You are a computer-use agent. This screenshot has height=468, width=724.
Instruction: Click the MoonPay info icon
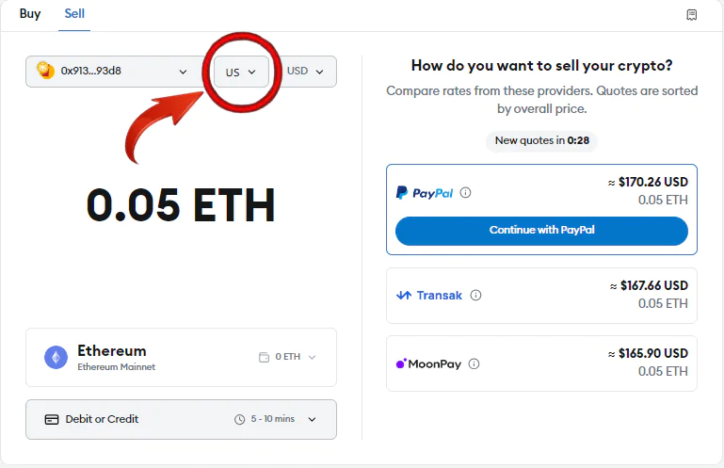[474, 363]
